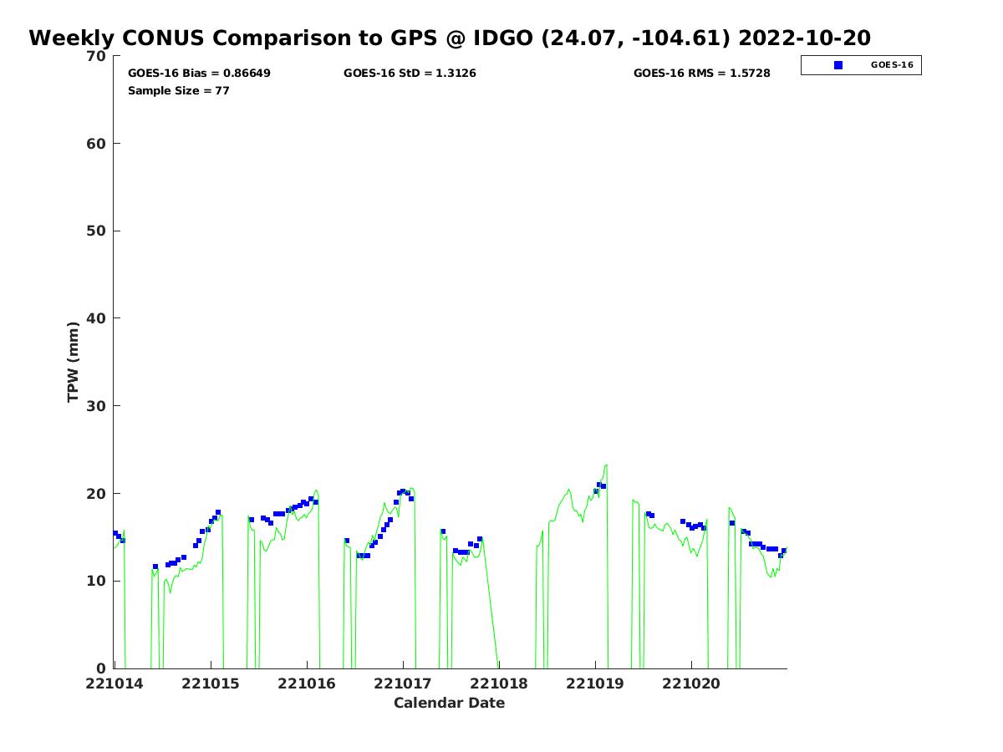
Task: Click the Calendar Date x-axis label
Action: point(449,703)
